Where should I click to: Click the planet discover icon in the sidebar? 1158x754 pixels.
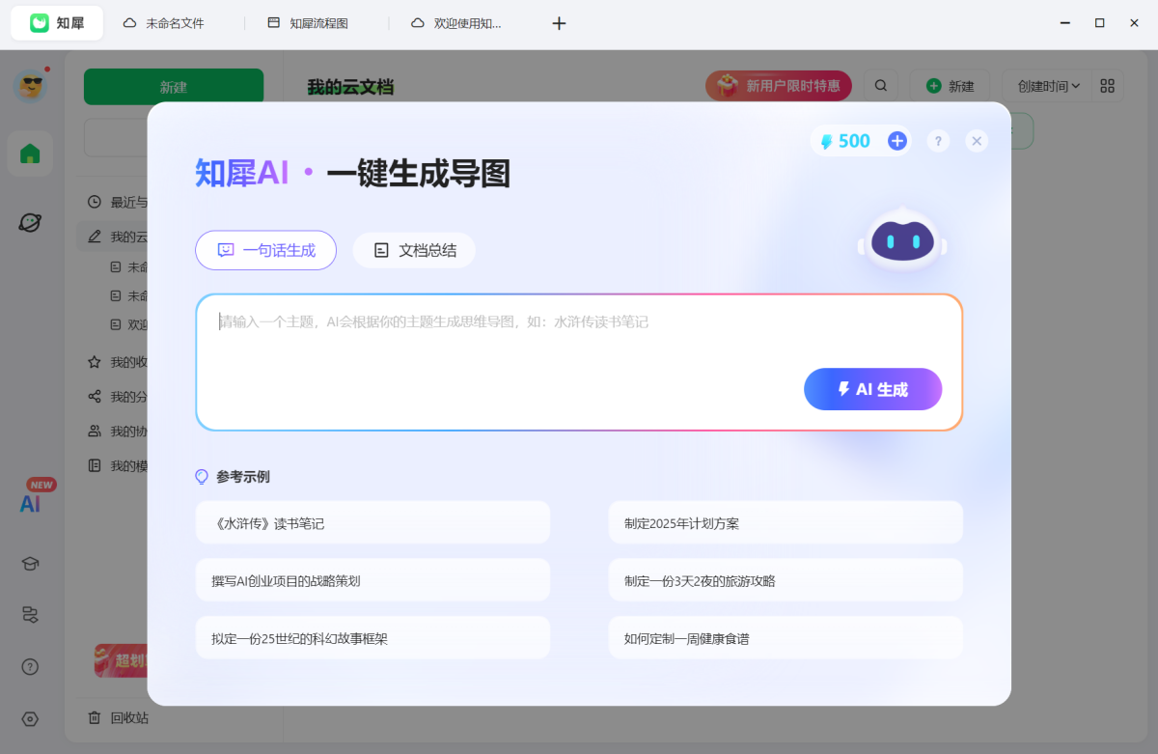tap(30, 222)
